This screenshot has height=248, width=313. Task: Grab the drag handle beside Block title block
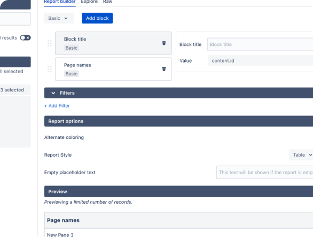pyautogui.click(x=50, y=43)
